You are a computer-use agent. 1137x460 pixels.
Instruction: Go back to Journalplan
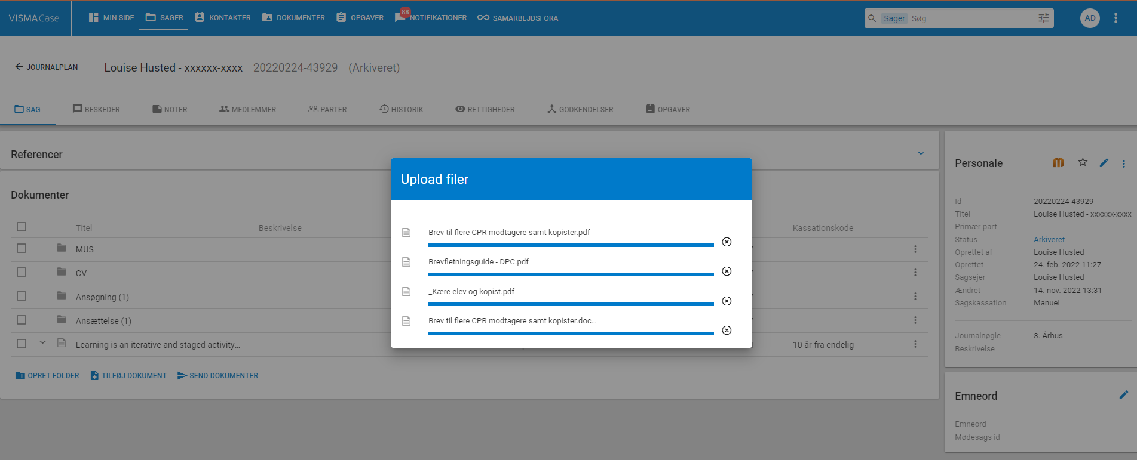coord(47,67)
